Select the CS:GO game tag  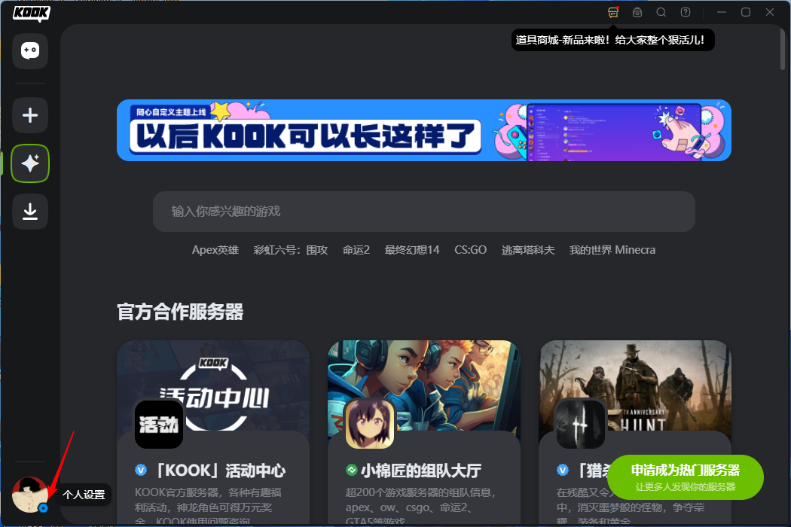pos(471,249)
